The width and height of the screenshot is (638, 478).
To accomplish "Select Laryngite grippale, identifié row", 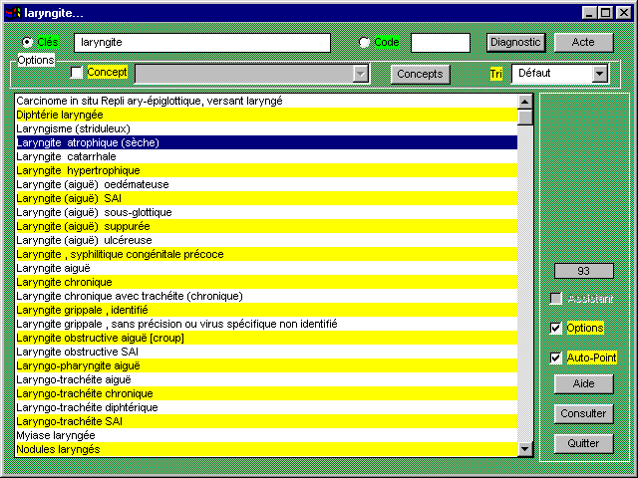I will click(266, 310).
